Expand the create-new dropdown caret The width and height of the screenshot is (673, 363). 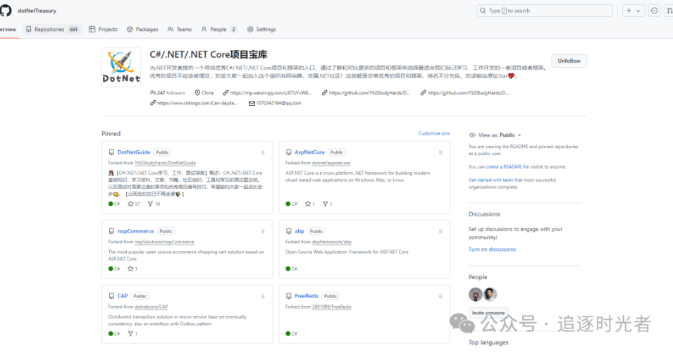638,11
